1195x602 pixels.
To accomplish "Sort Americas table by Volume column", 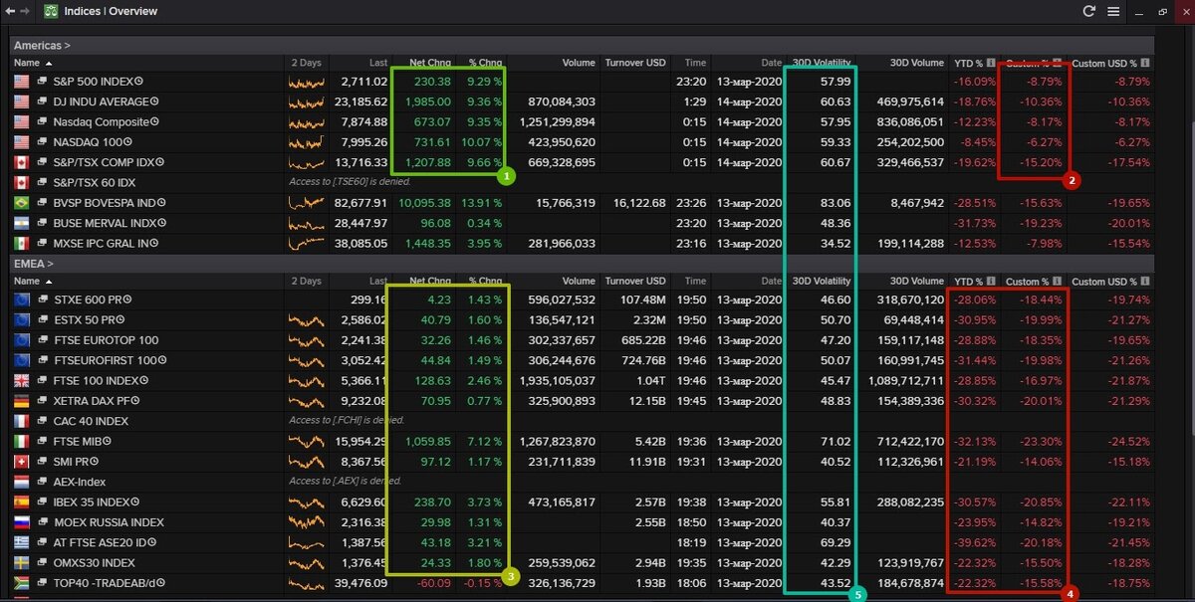I will point(579,63).
